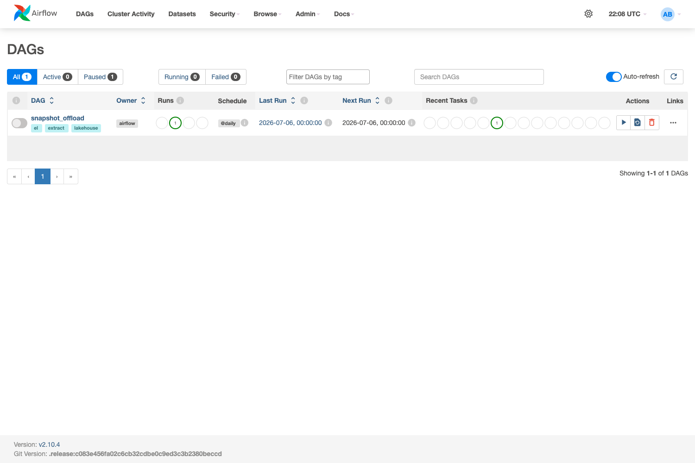Image resolution: width=695 pixels, height=463 pixels.
Task: Click the 'el' tag
Action: 36,128
